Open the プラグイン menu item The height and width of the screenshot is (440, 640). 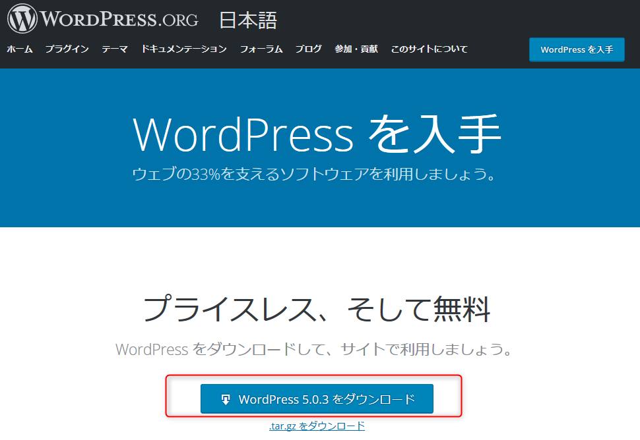[67, 49]
